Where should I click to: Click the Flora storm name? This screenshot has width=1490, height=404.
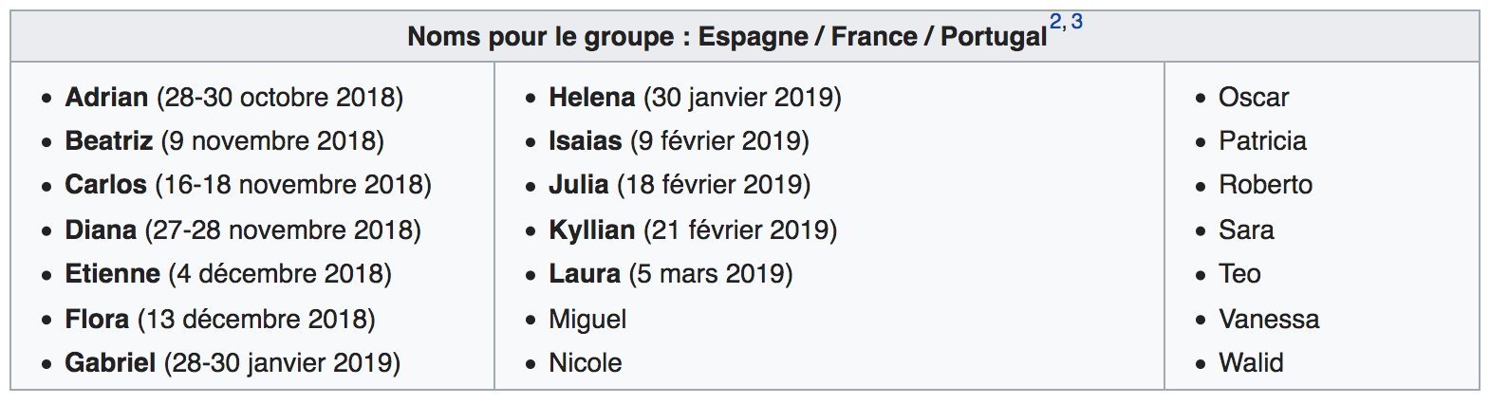[97, 320]
